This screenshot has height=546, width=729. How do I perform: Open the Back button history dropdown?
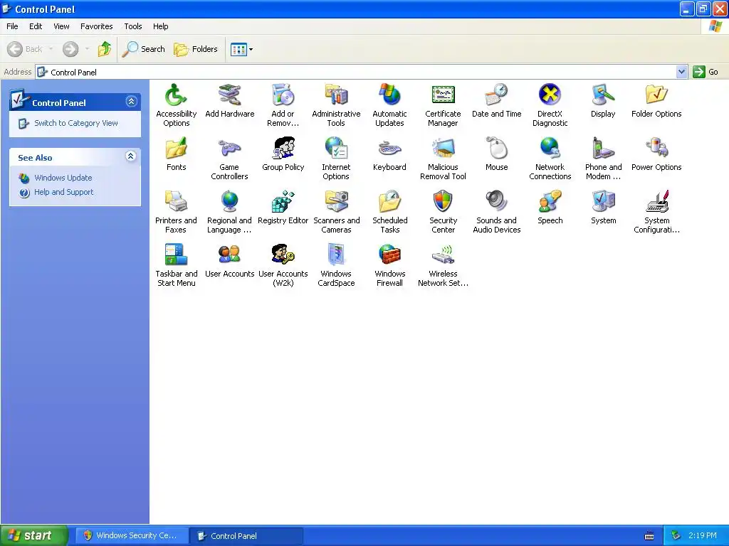51,49
